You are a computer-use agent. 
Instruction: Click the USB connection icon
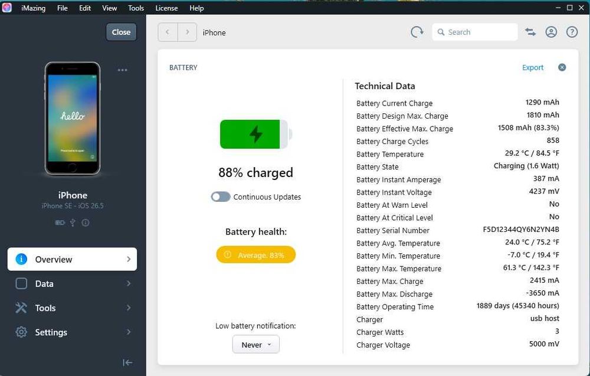click(73, 223)
